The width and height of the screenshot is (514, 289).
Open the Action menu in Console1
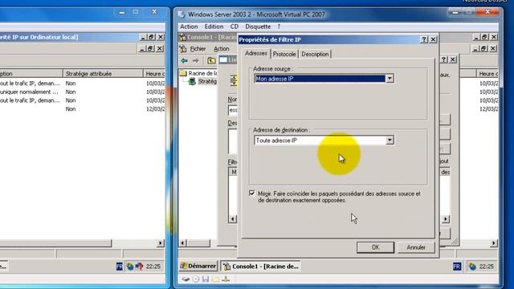tap(222, 49)
